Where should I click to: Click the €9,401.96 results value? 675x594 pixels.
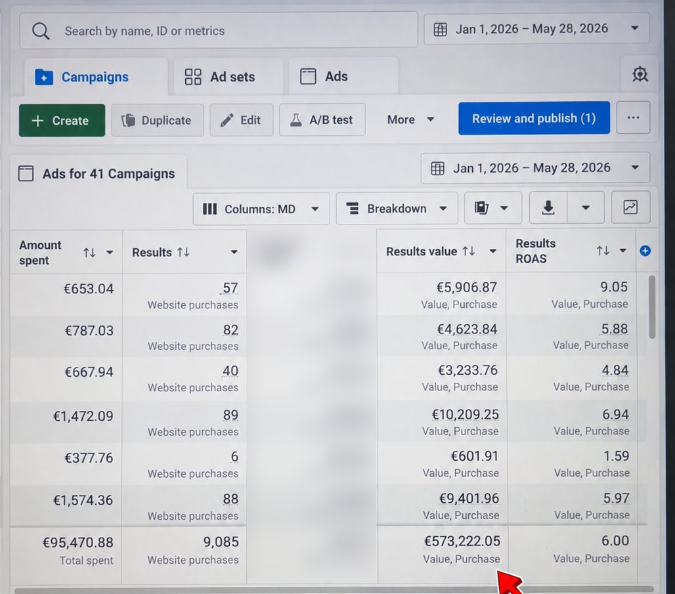(469, 498)
